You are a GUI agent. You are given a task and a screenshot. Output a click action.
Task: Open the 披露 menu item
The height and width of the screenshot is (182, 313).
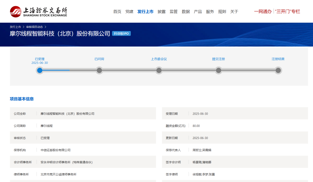[161, 12]
